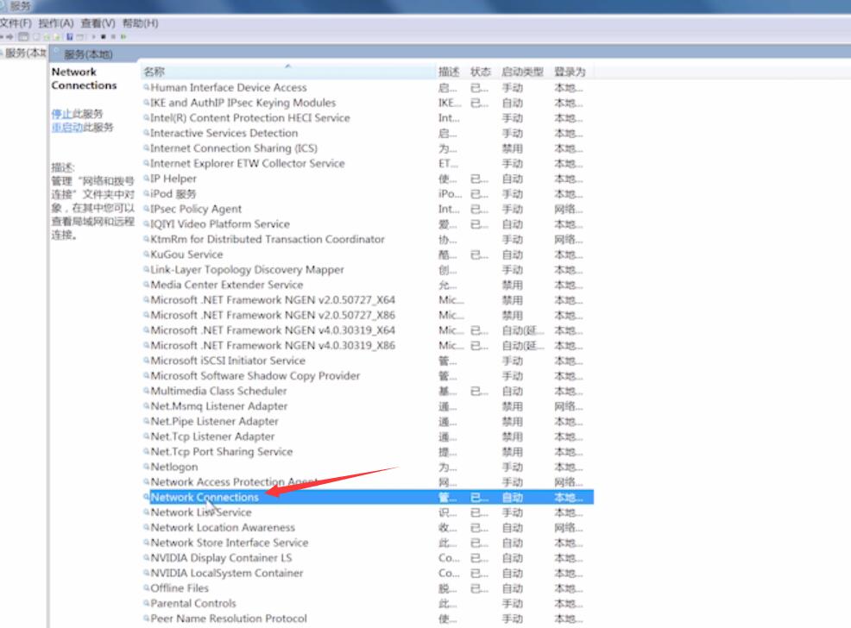Select Microsoft iSCSI Initiator Service
Screen dimensions: 851x628
pos(228,361)
